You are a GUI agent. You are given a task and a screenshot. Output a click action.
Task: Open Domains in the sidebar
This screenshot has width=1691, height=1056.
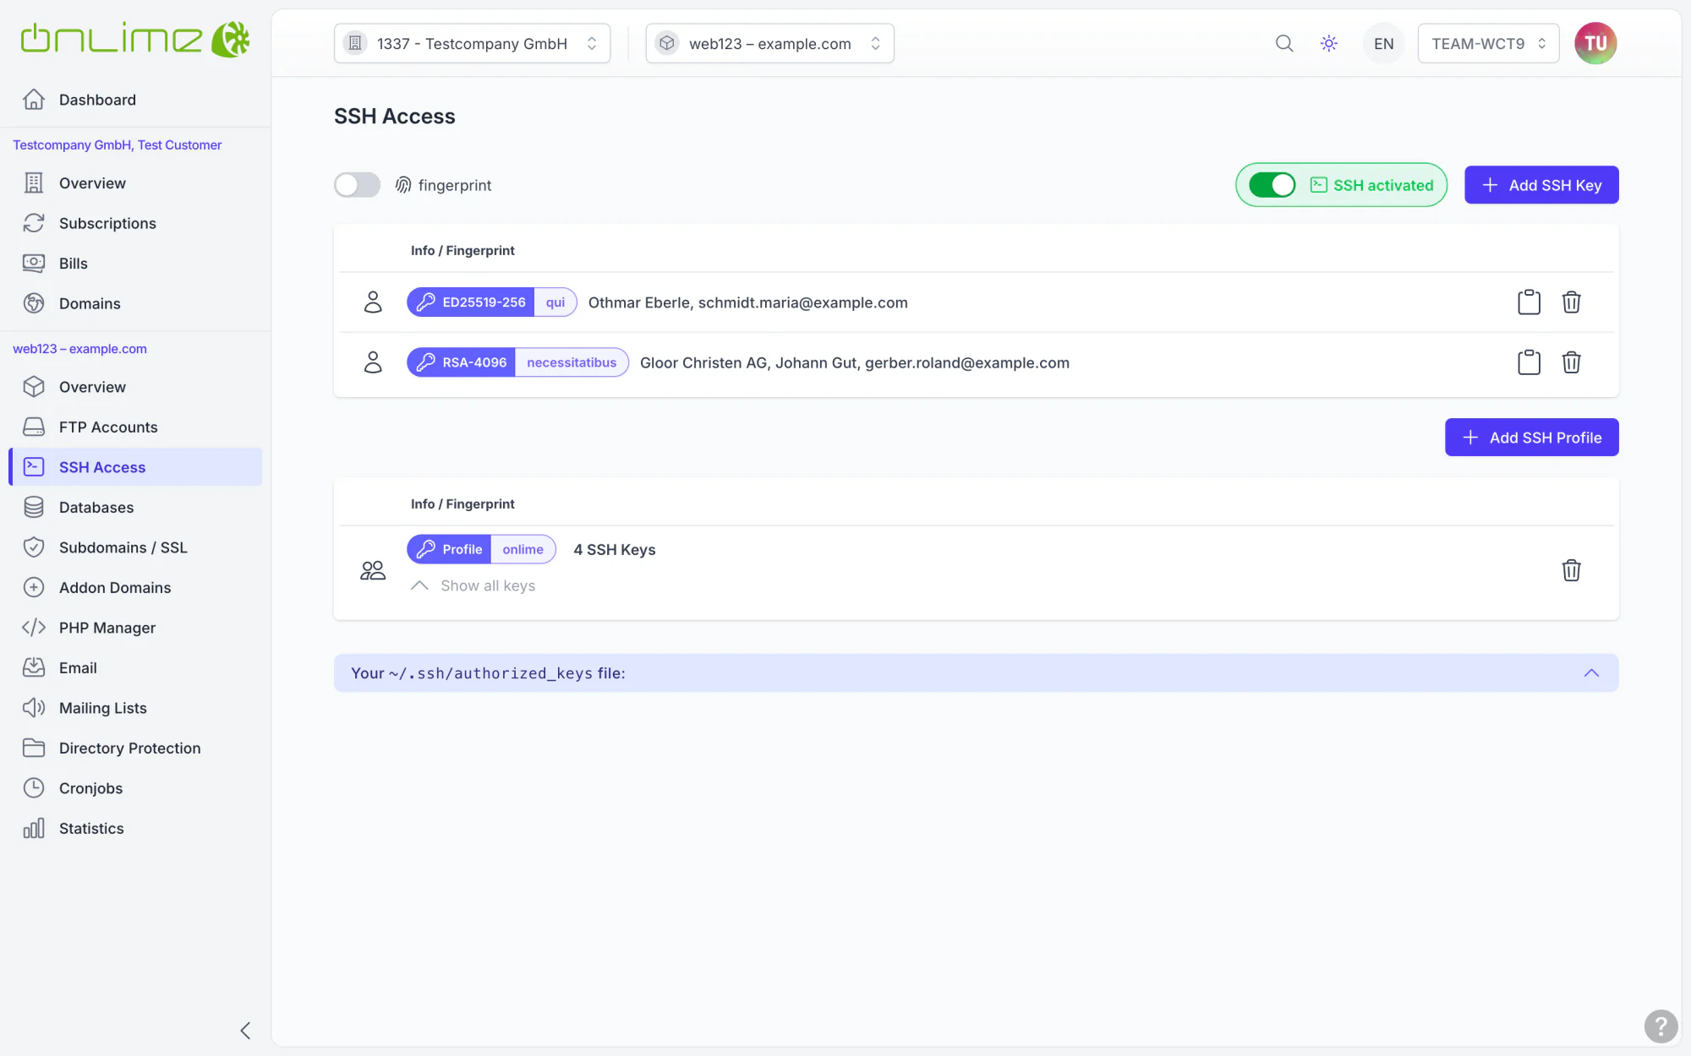pos(135,303)
